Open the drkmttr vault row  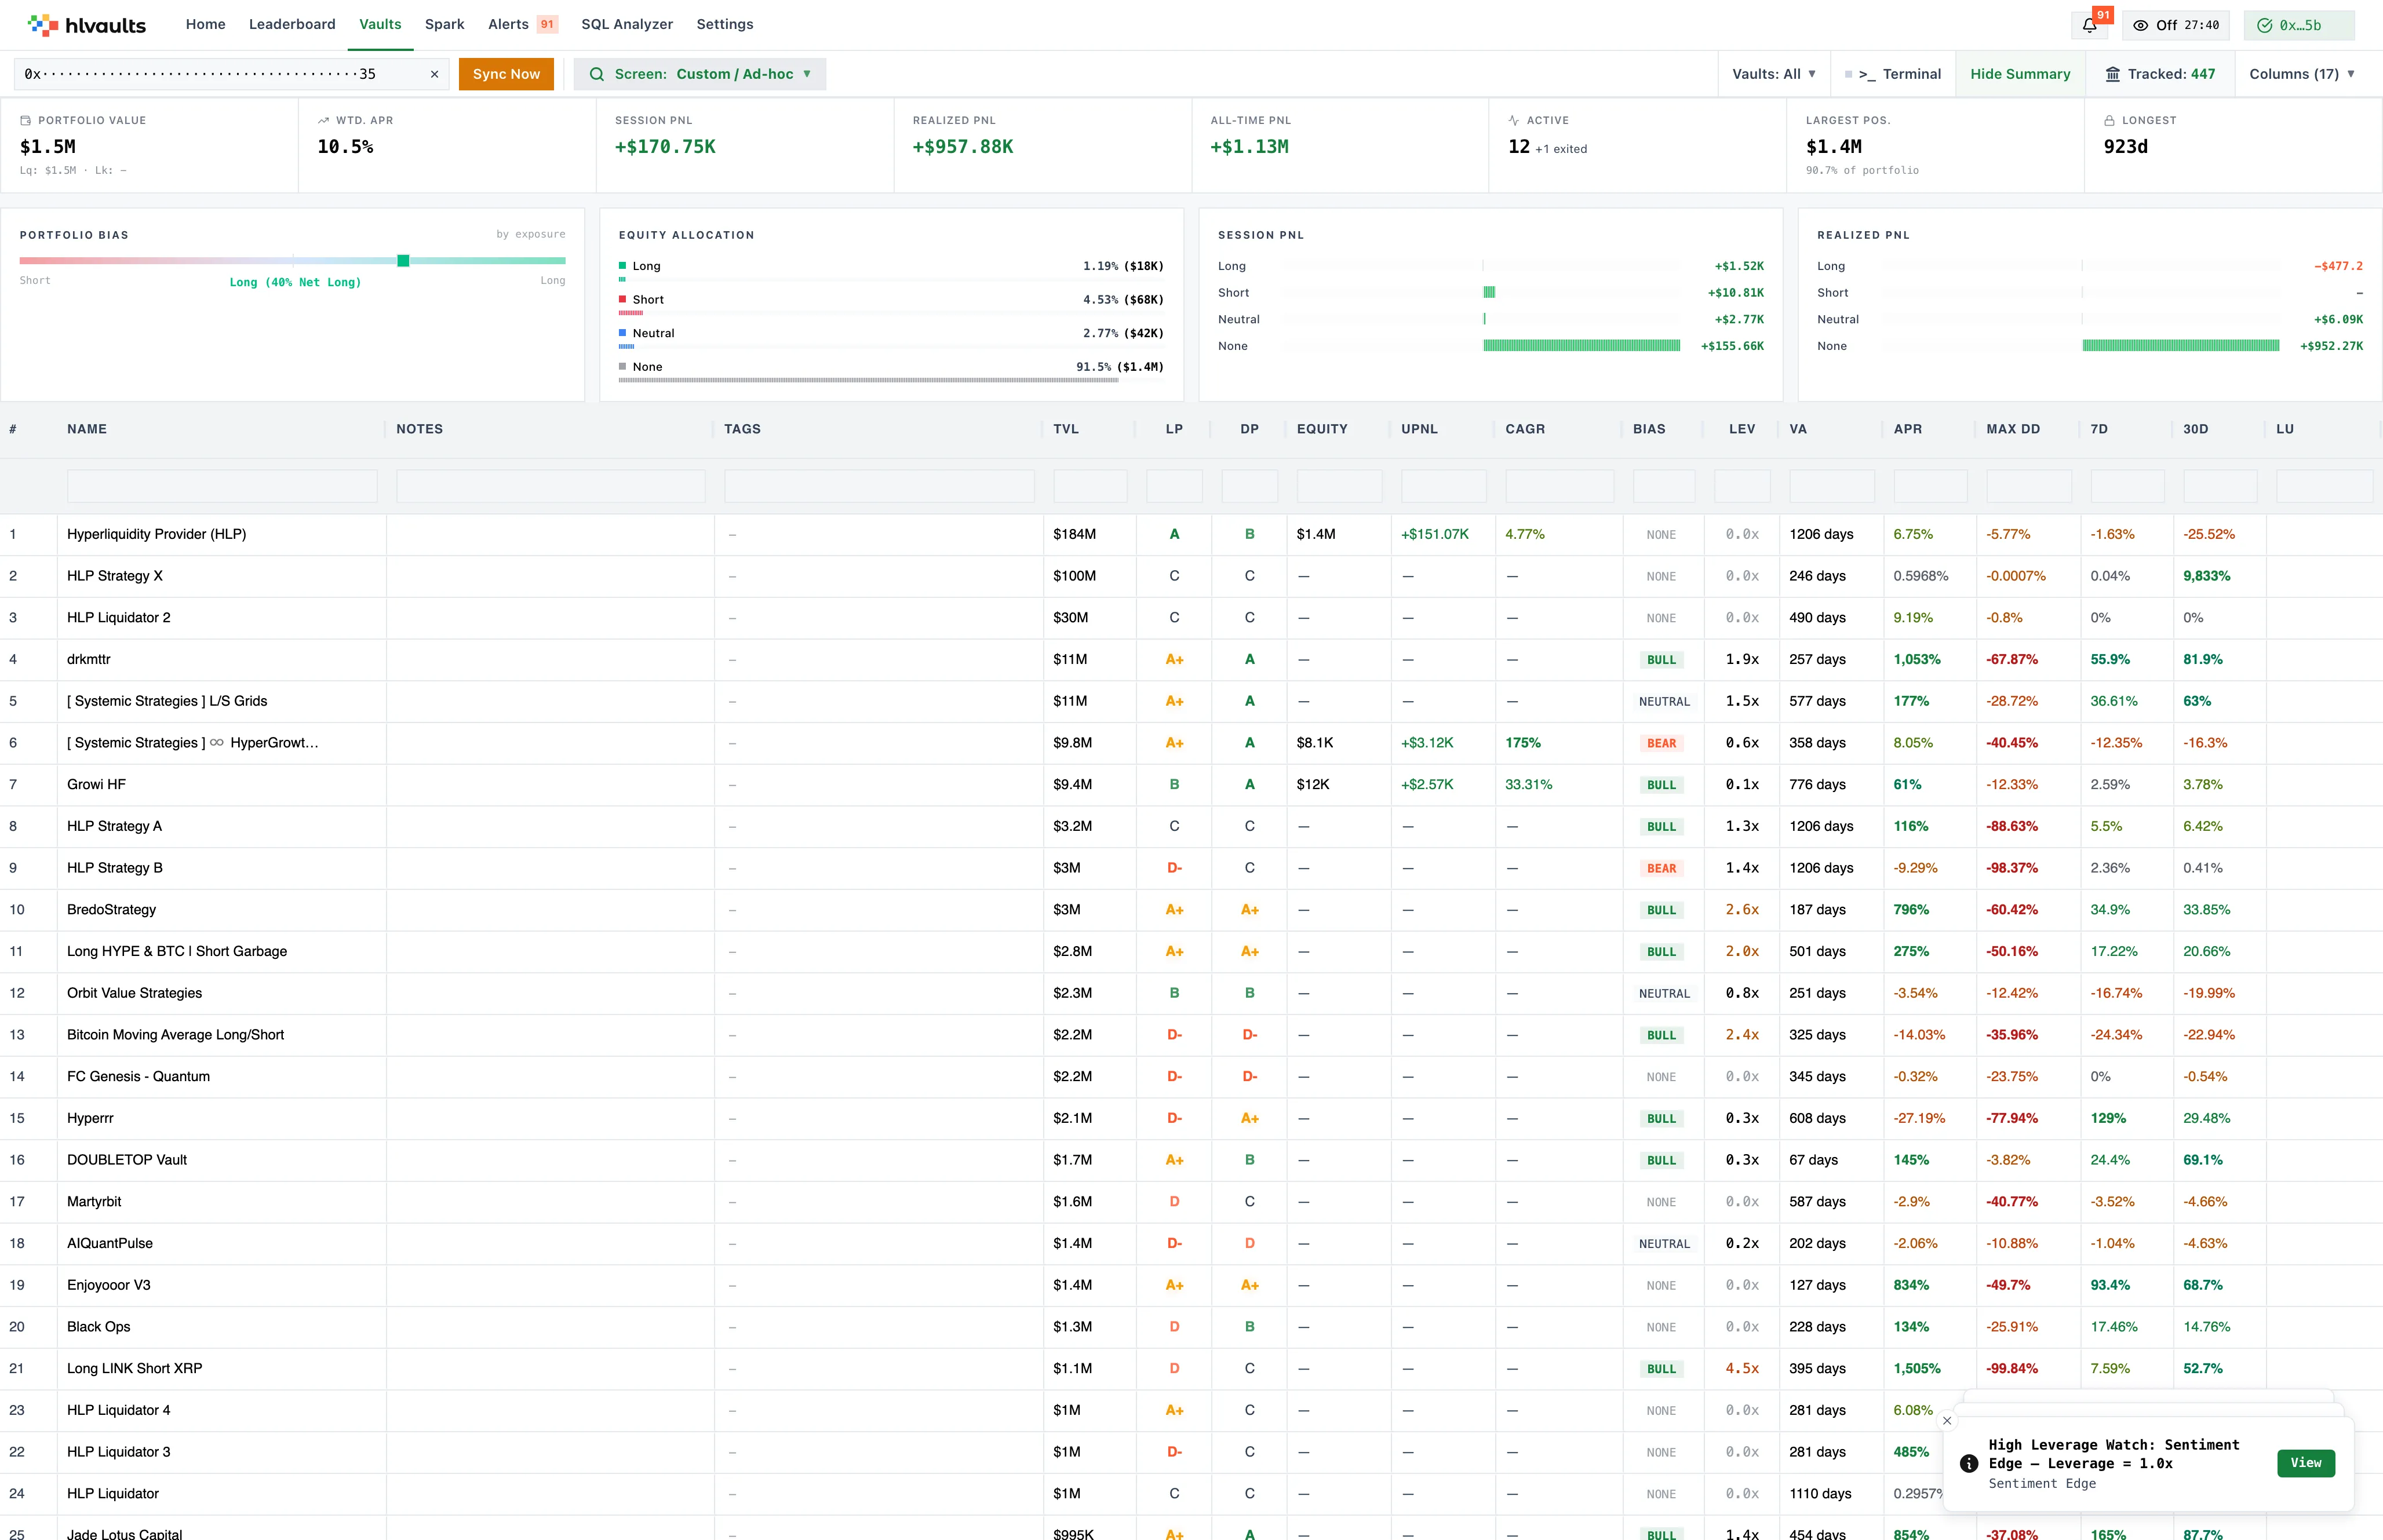1191,660
